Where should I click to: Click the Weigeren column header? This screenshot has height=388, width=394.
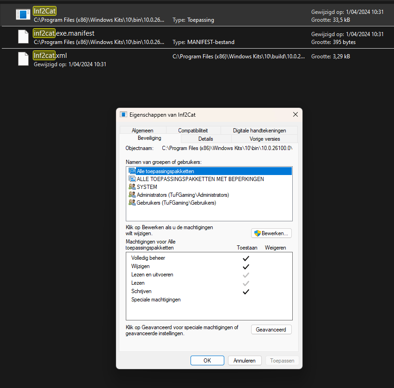pyautogui.click(x=276, y=248)
